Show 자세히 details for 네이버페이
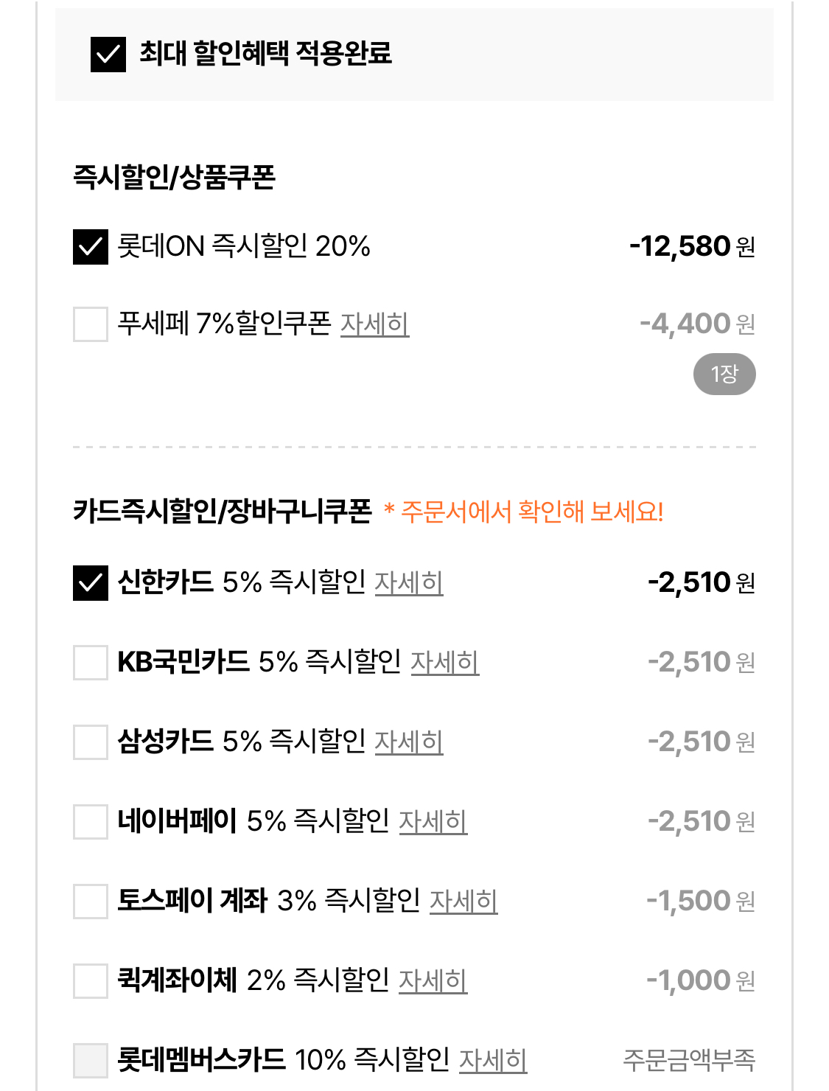The height and width of the screenshot is (1091, 829). tap(433, 822)
